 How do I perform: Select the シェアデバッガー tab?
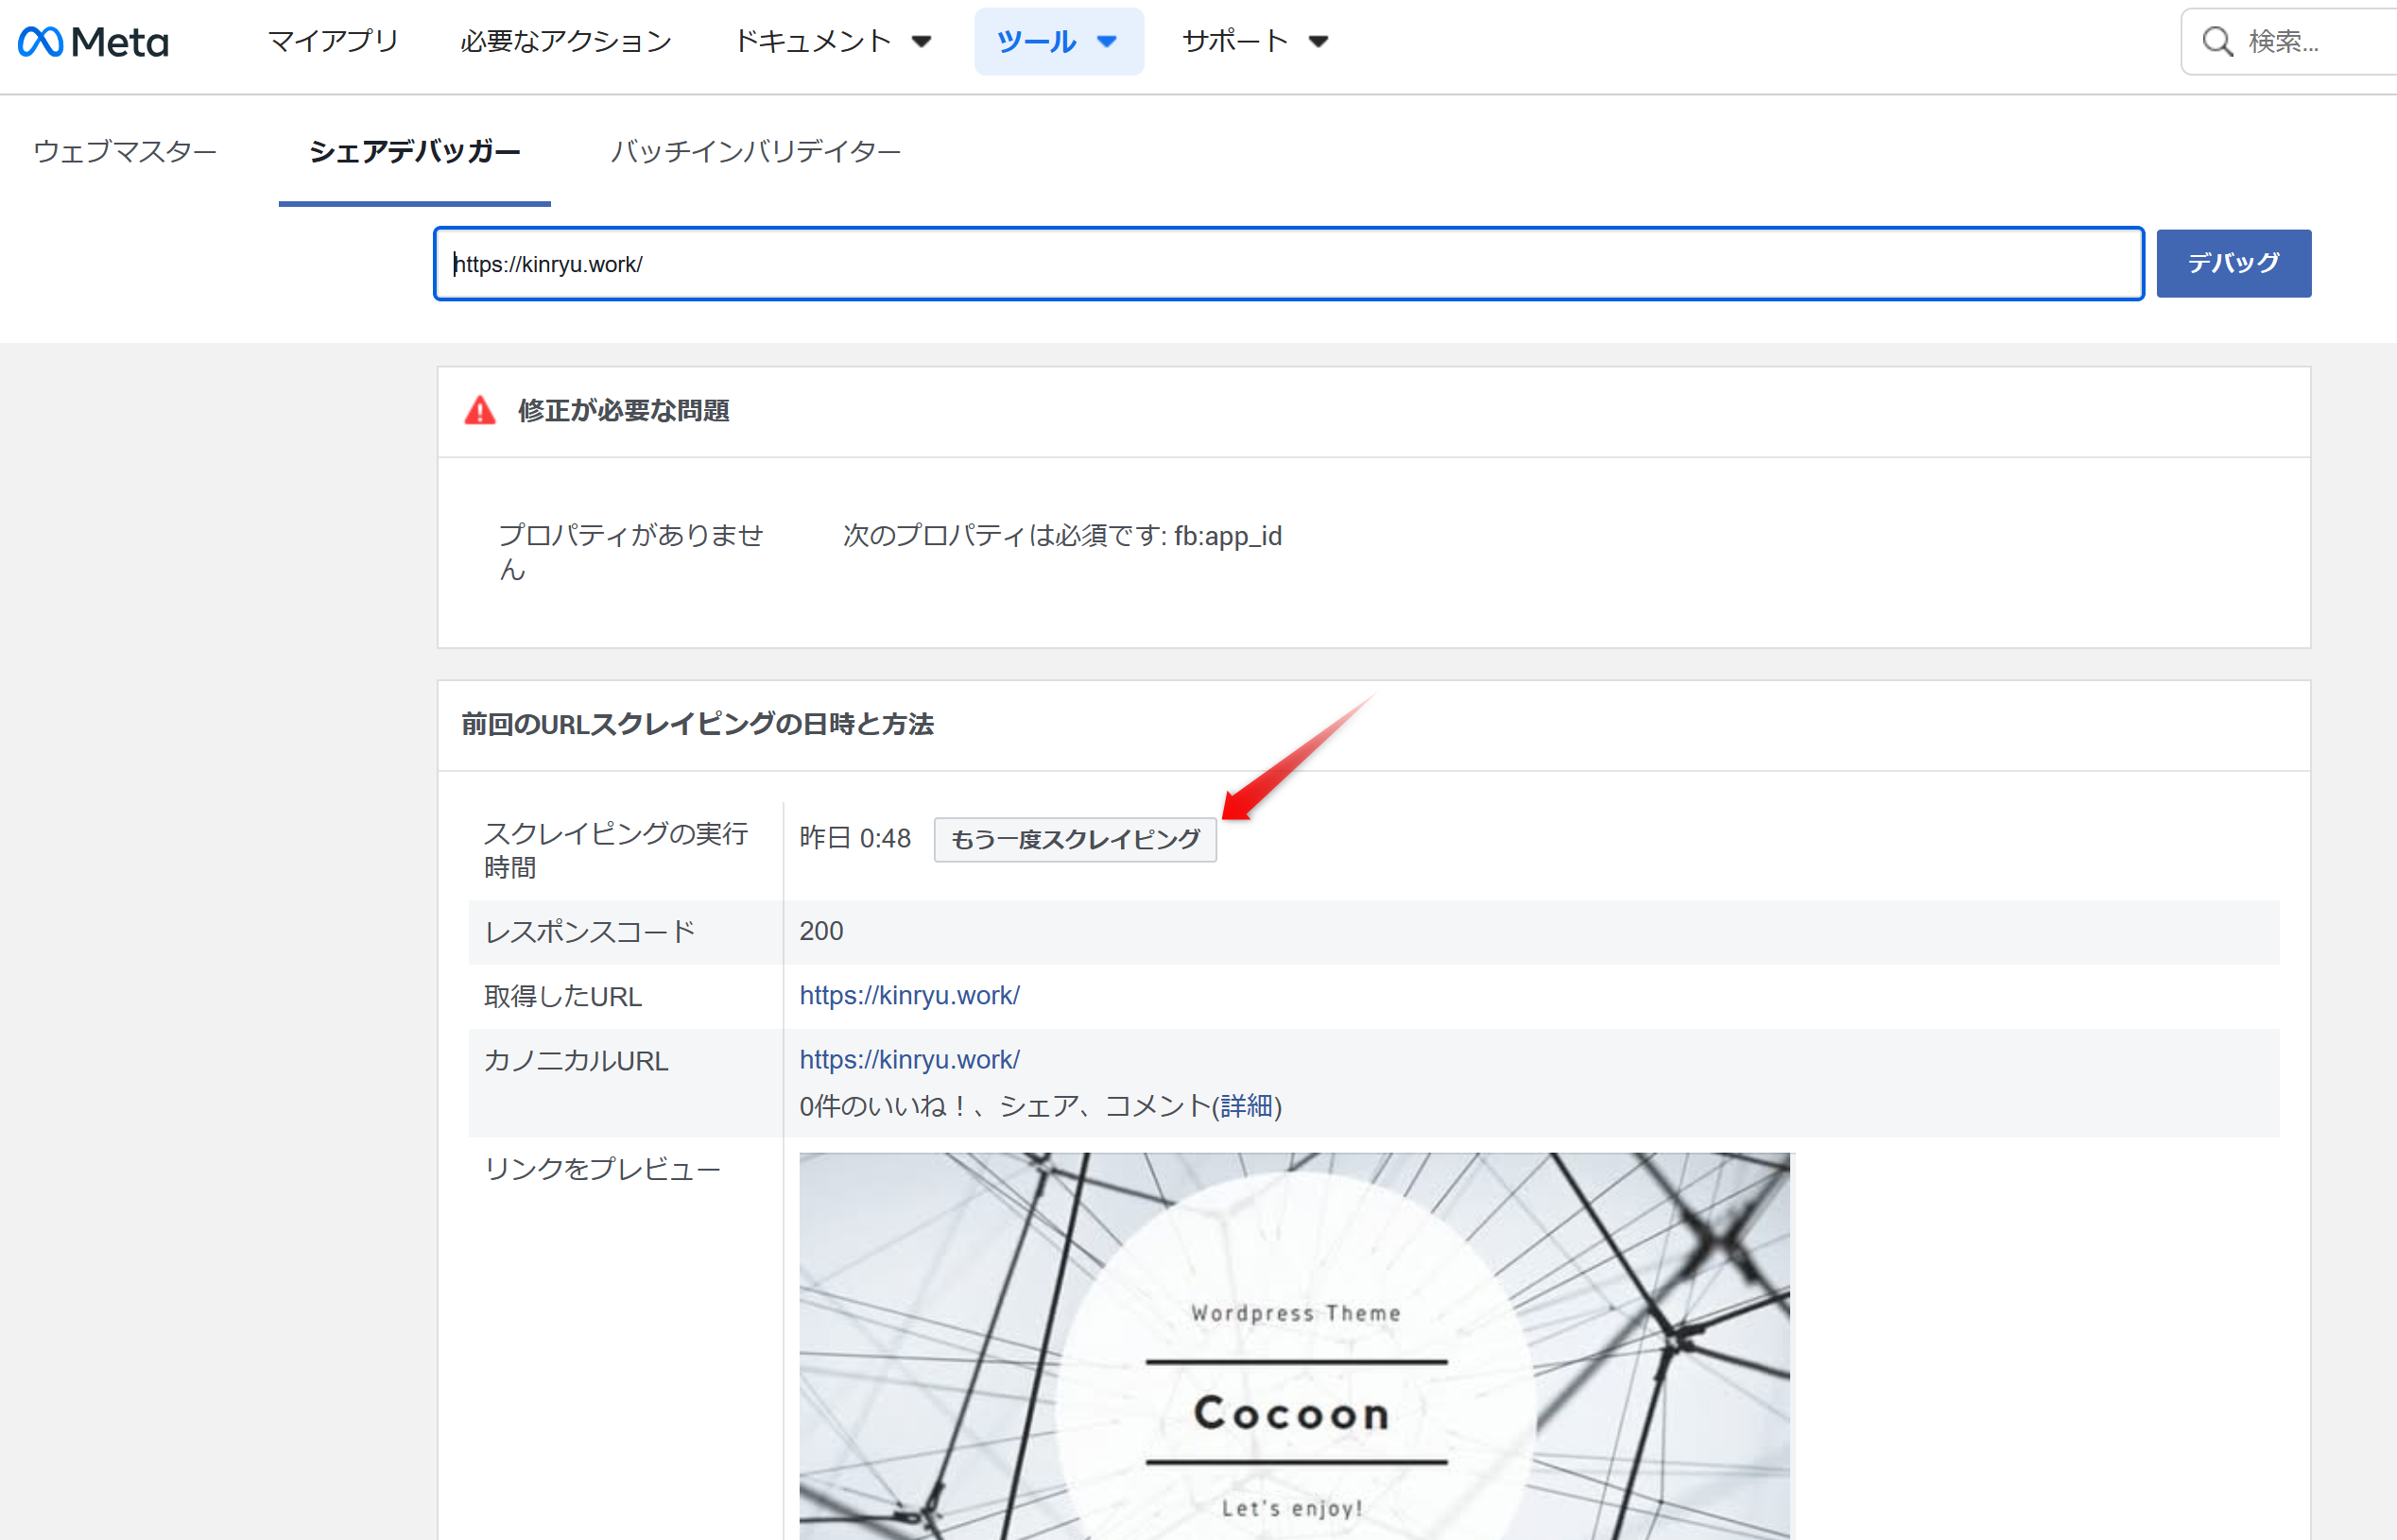coord(414,151)
